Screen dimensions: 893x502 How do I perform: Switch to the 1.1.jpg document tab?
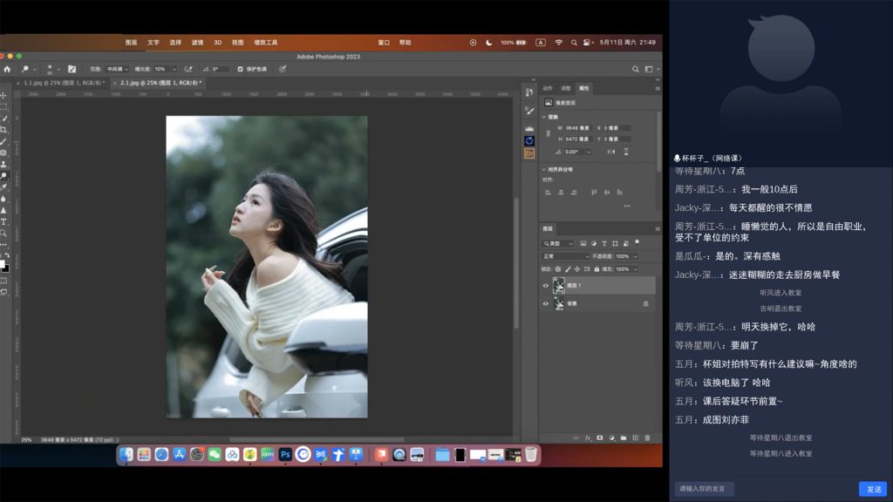coord(63,83)
